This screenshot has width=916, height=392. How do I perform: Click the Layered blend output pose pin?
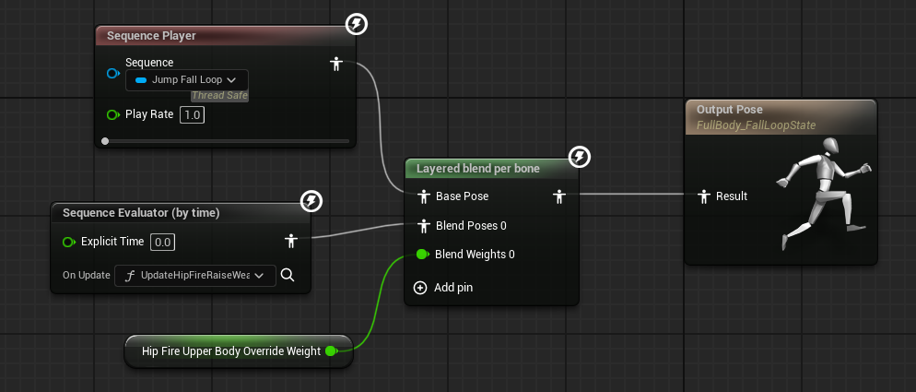559,196
